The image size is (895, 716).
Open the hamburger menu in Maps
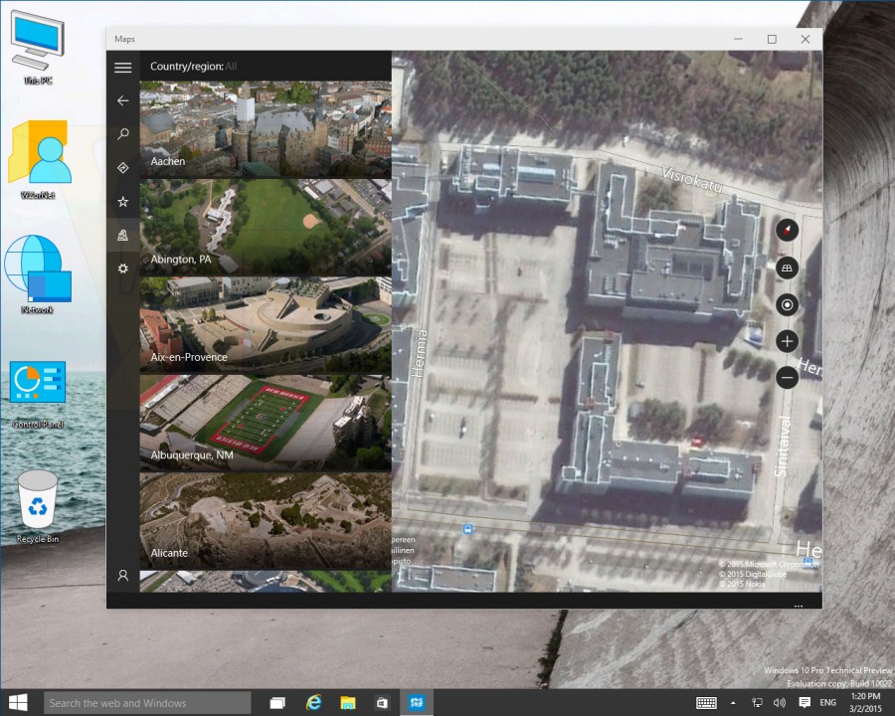point(123,68)
